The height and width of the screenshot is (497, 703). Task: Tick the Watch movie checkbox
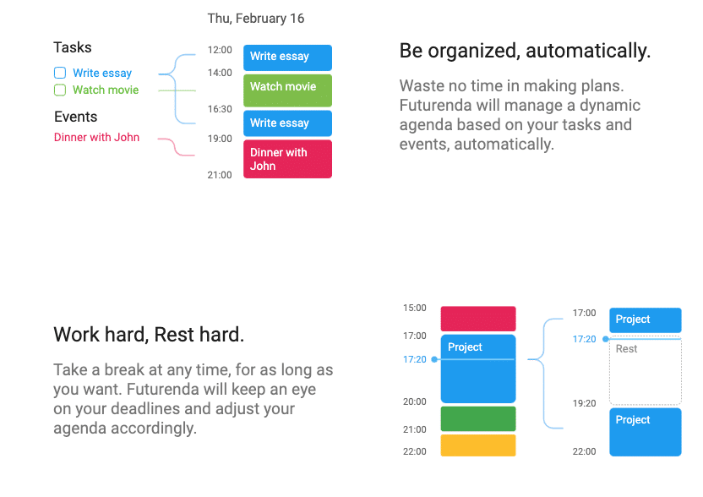[60, 90]
